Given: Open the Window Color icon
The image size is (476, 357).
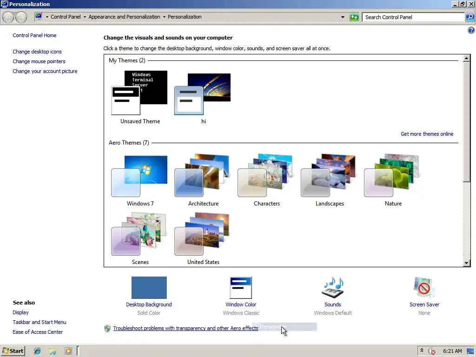Looking at the screenshot, I should point(241,288).
